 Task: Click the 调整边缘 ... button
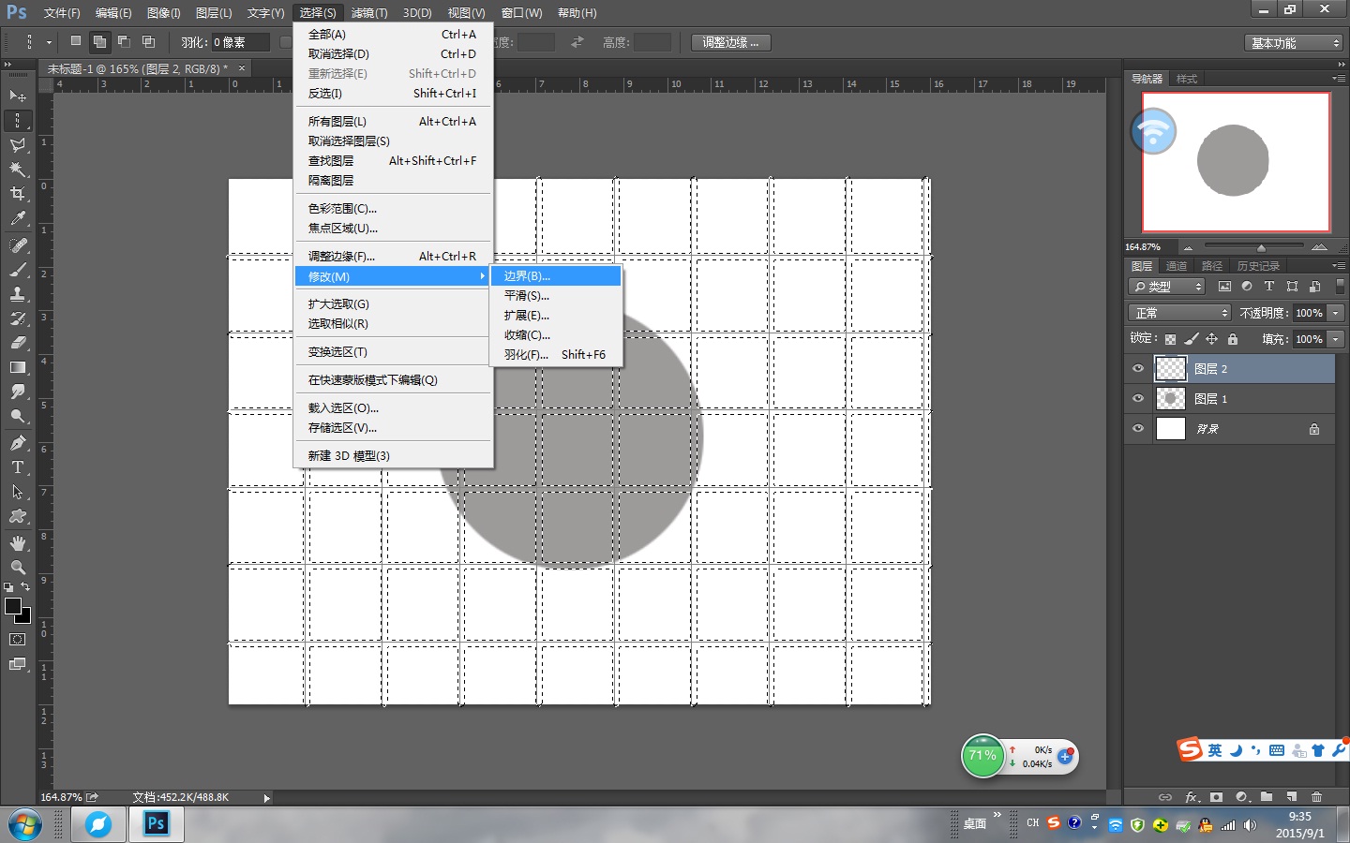(731, 42)
